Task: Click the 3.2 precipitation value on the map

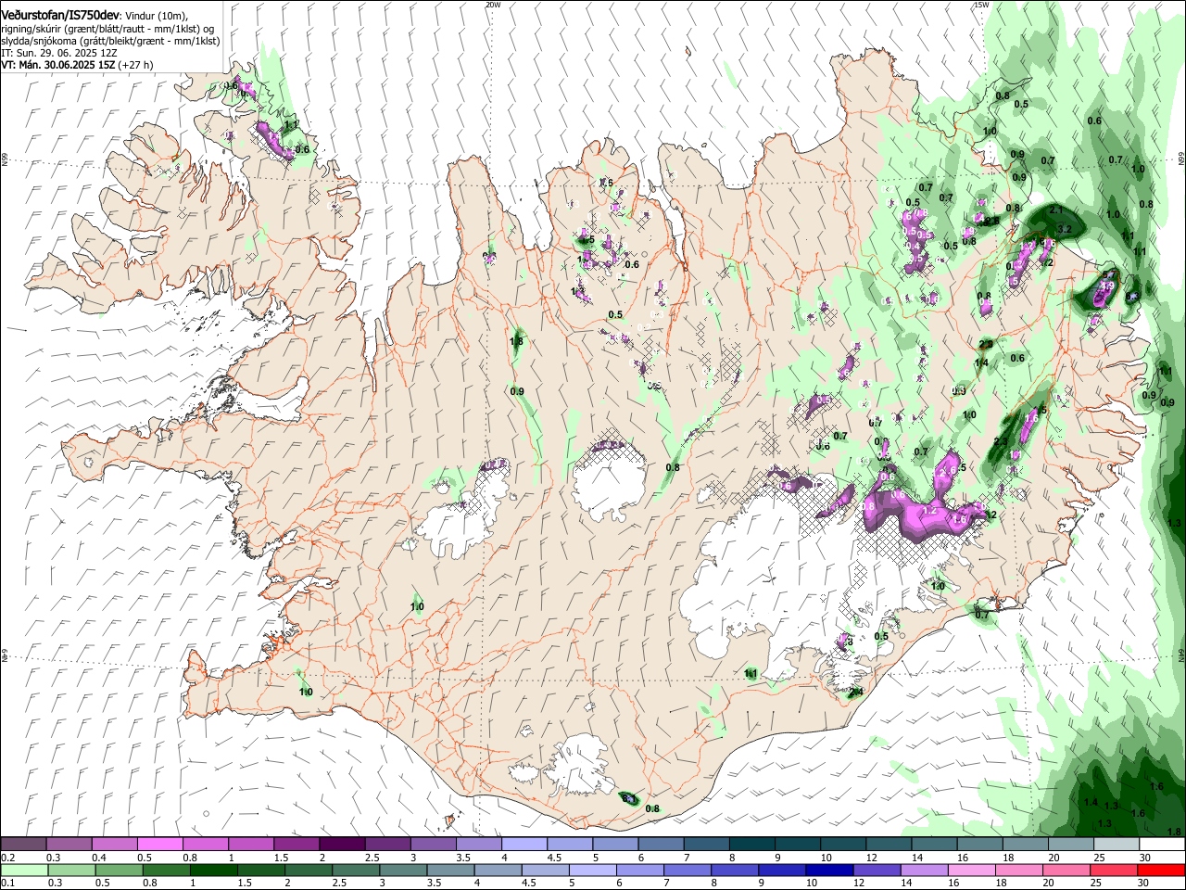Action: point(1064,229)
